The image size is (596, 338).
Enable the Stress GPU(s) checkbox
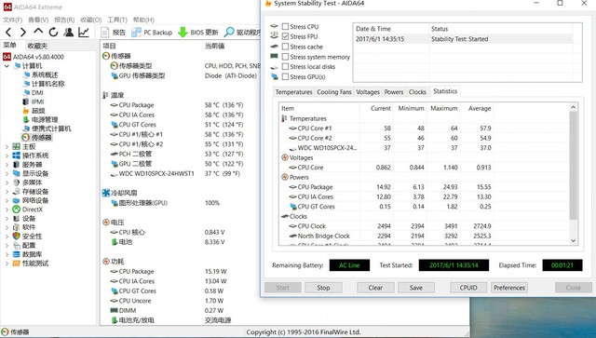coord(285,76)
